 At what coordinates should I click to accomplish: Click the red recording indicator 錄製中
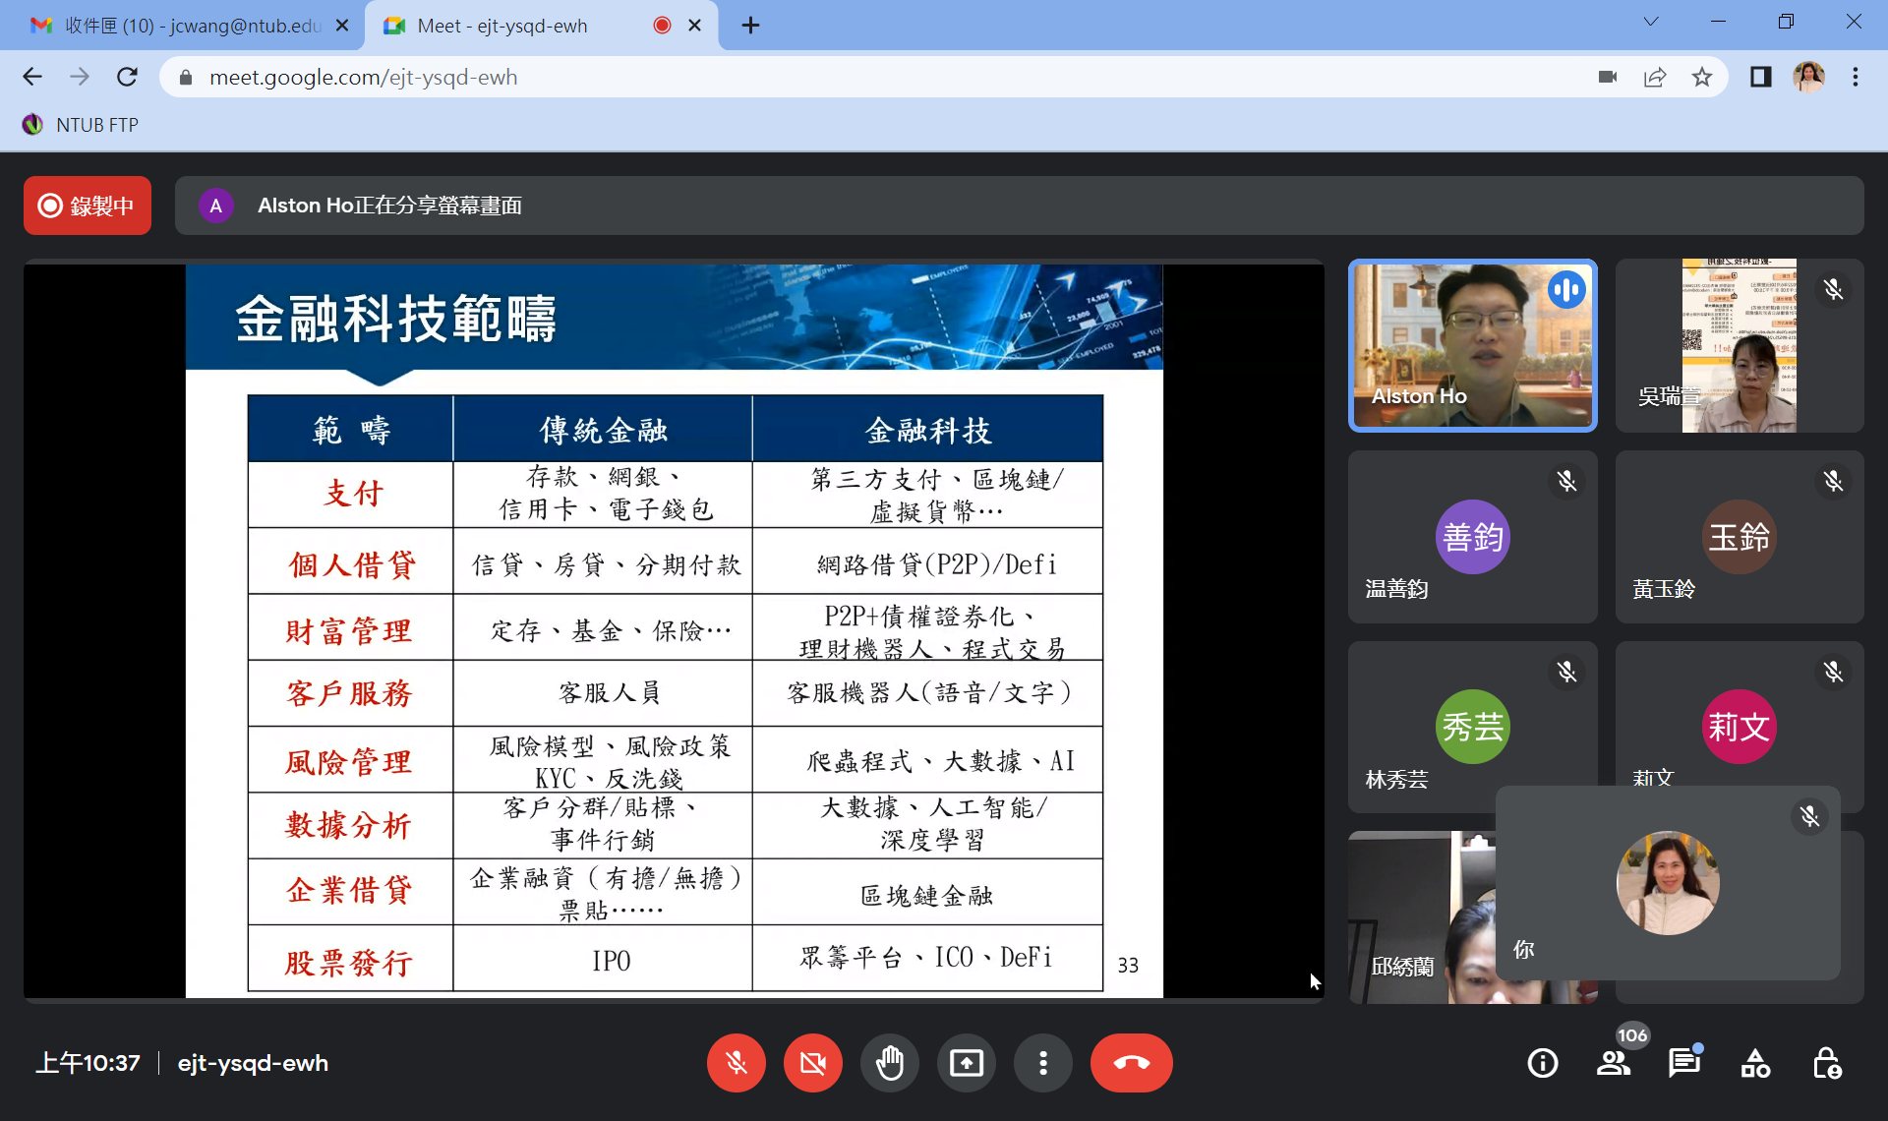click(x=88, y=206)
